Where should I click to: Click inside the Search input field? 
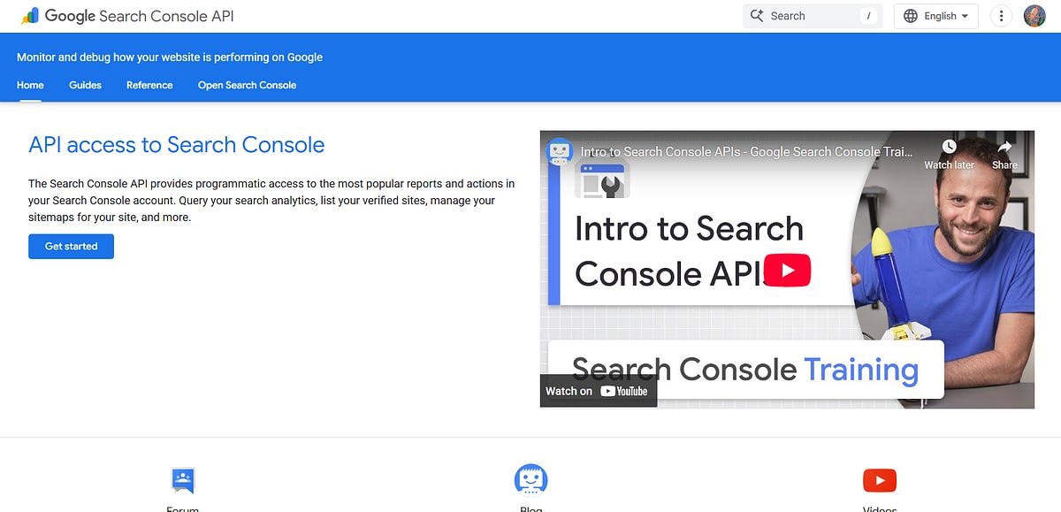pyautogui.click(x=805, y=15)
